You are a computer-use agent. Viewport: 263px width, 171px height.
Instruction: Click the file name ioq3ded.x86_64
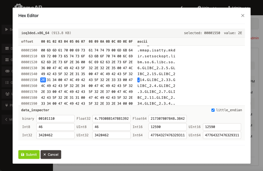[x=35, y=33]
